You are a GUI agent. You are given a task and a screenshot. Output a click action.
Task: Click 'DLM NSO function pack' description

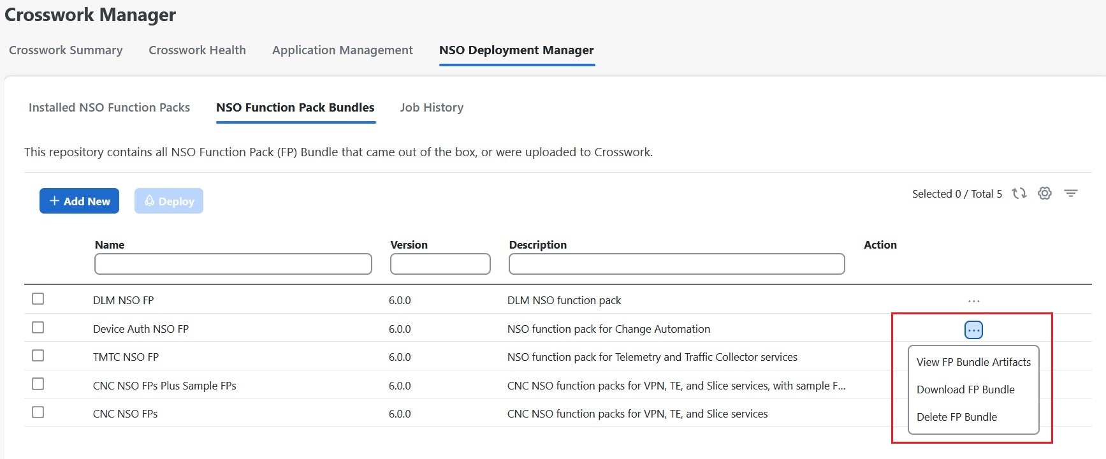[x=564, y=300]
